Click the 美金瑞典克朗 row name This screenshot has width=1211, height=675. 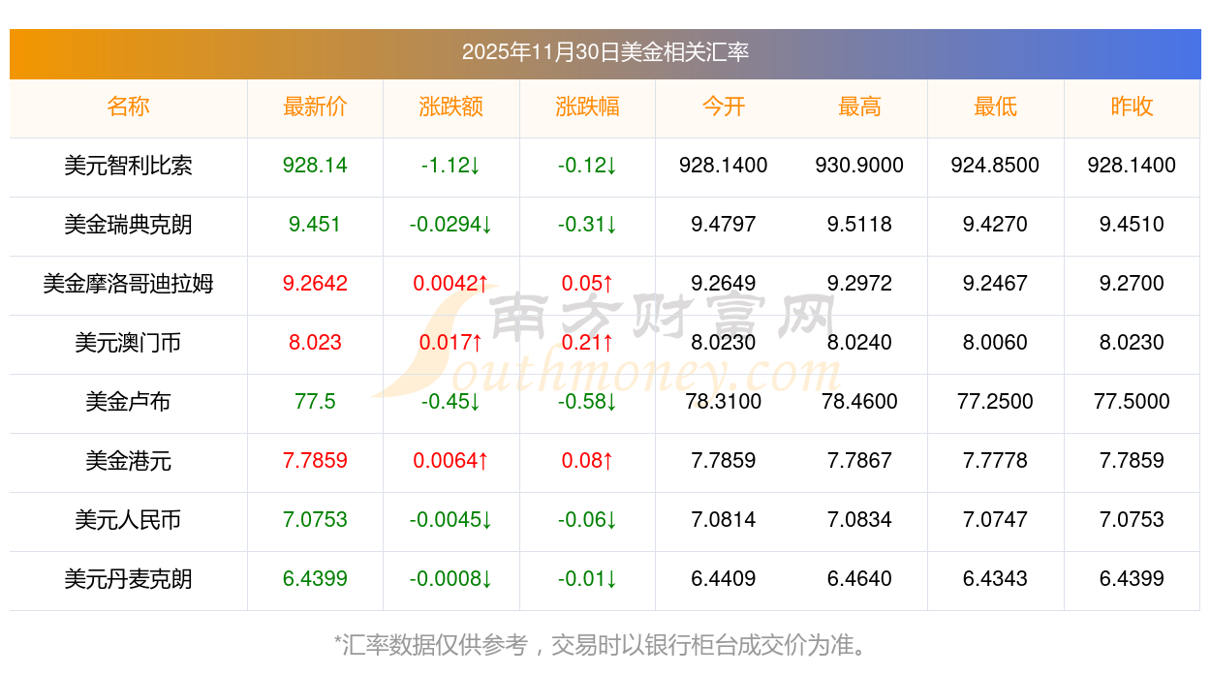coord(129,225)
